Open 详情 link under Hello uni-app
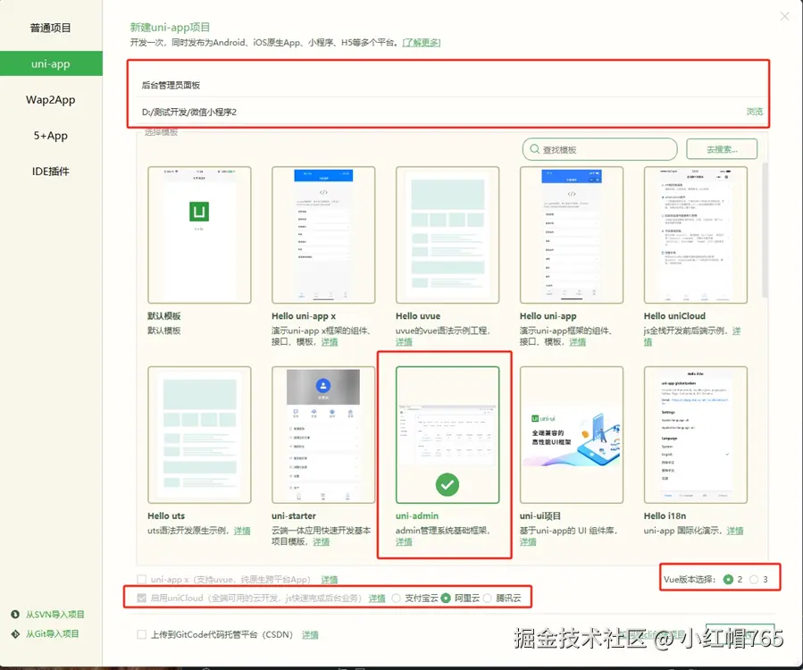Viewport: 803px width, 670px height. 577,341
